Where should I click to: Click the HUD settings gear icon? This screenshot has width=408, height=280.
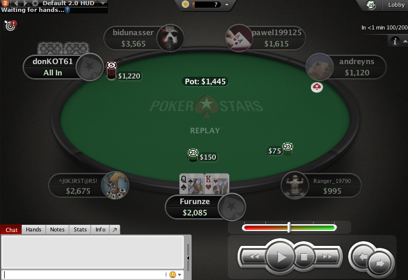coord(35,3)
